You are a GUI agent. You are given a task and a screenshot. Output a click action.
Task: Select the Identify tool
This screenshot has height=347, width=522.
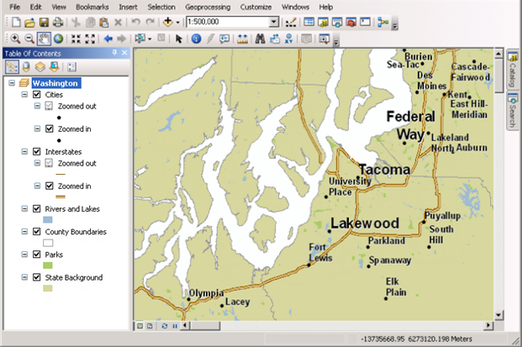tap(196, 39)
